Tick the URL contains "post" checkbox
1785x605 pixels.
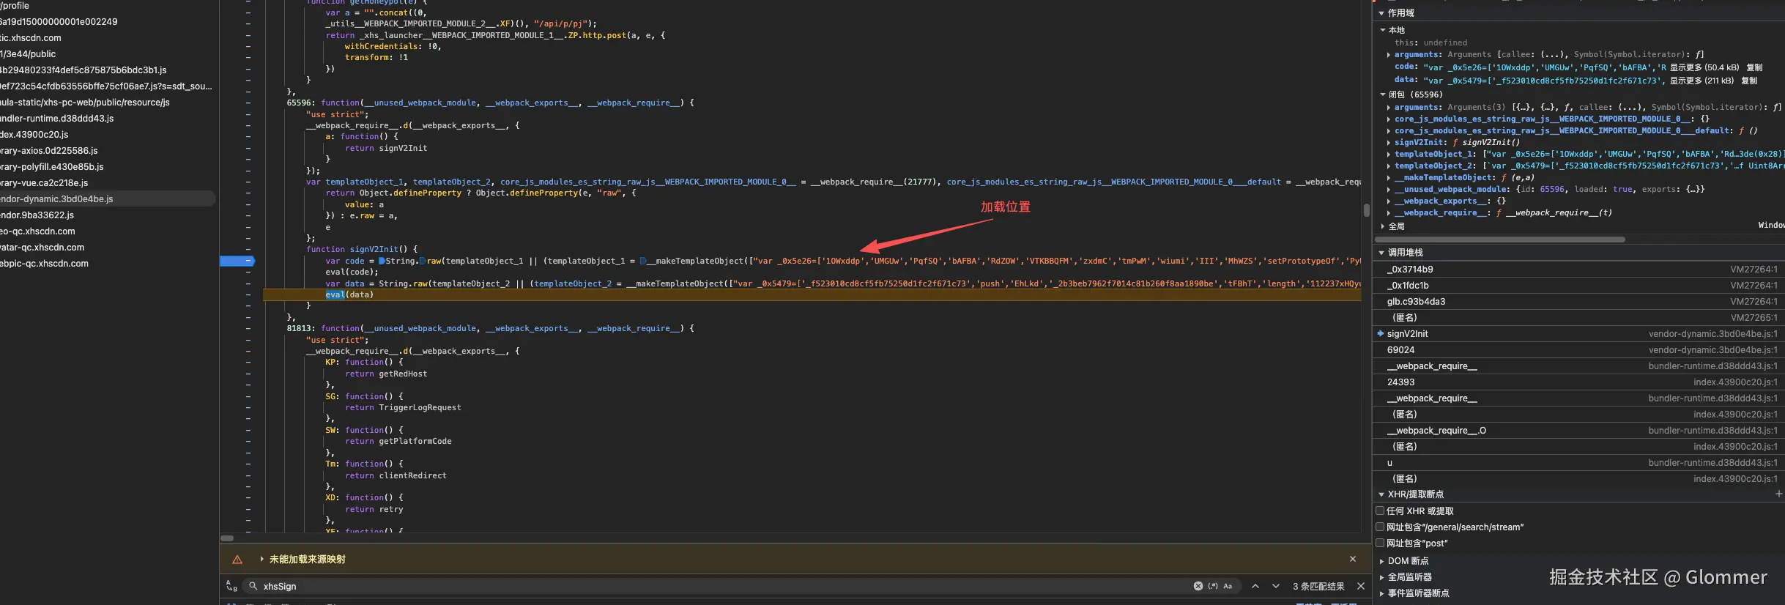click(x=1380, y=543)
